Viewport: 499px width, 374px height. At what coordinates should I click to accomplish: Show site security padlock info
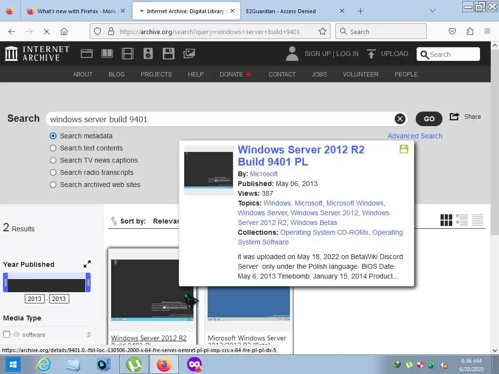[111, 32]
